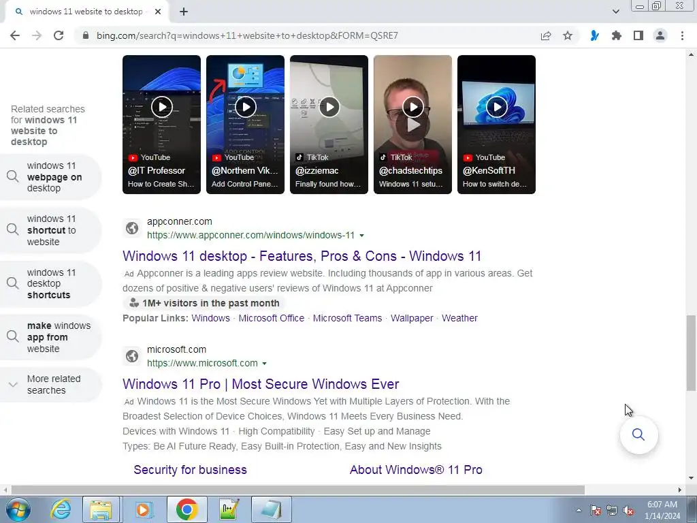The height and width of the screenshot is (523, 697).
Task: Reload the Bing search page
Action: click(x=59, y=35)
